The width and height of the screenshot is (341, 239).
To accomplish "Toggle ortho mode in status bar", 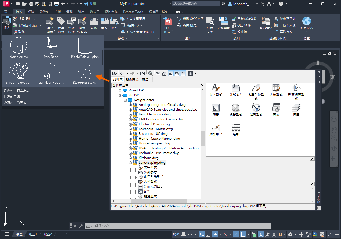I will (x=208, y=234).
